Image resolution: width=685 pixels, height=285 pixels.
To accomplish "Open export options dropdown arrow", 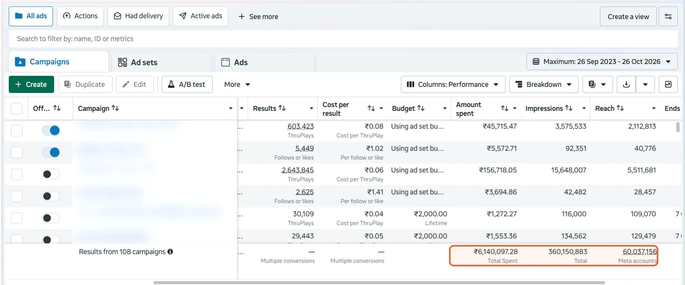I will (x=645, y=84).
